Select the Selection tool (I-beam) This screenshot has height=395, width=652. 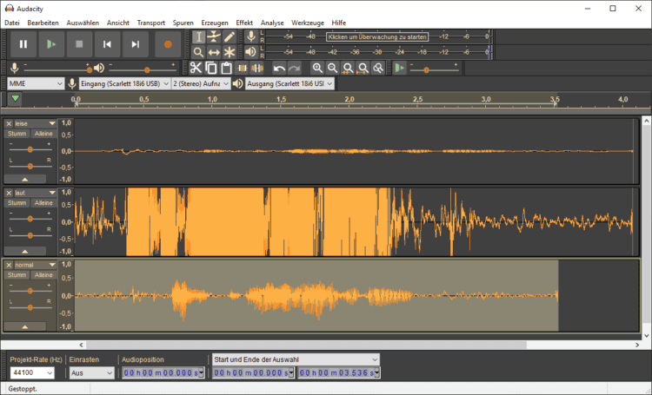point(199,37)
